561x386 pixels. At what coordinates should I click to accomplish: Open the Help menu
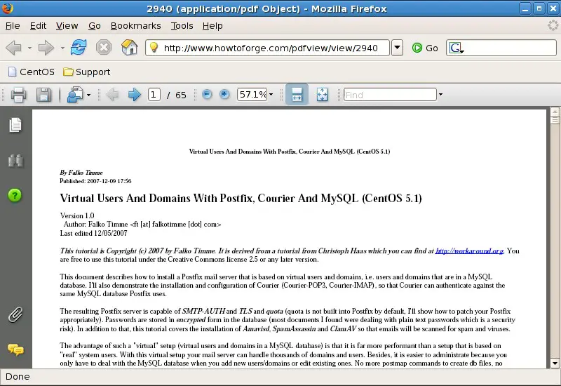pos(212,26)
